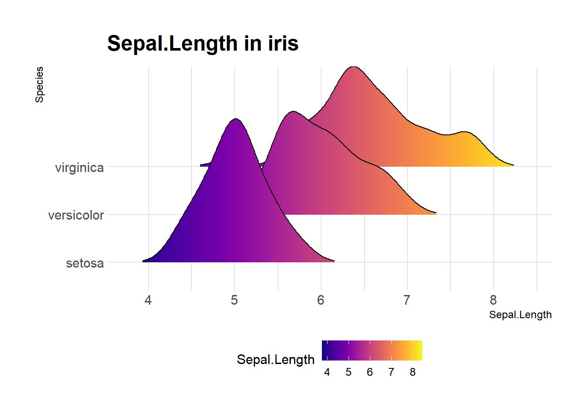This screenshot has height=419, width=587.
Task: Click x-axis tick label 5
Action: [235, 300]
